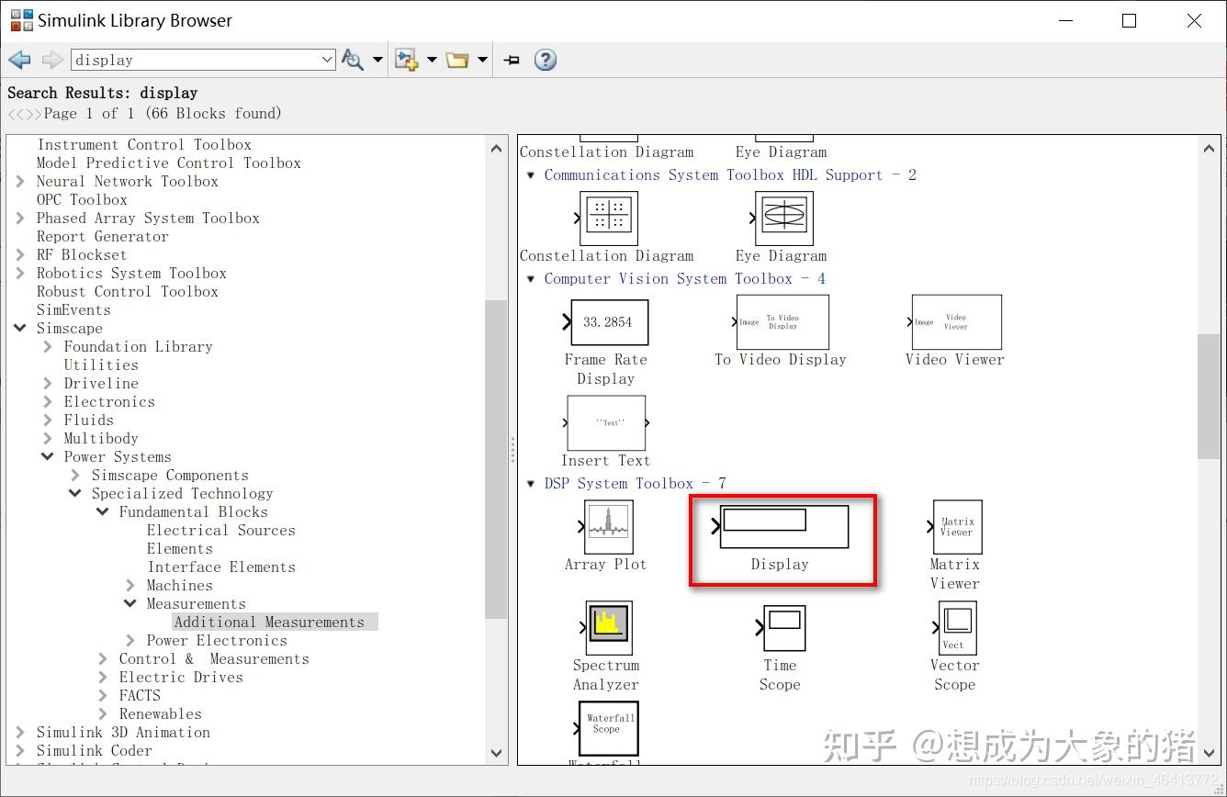Select the Array Plot block
Image resolution: width=1227 pixels, height=797 pixels.
pyautogui.click(x=606, y=526)
